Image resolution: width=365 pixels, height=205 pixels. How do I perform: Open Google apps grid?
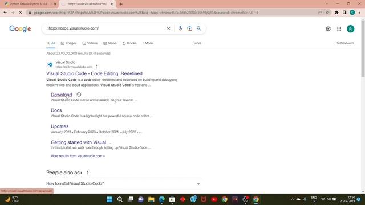coord(339,29)
